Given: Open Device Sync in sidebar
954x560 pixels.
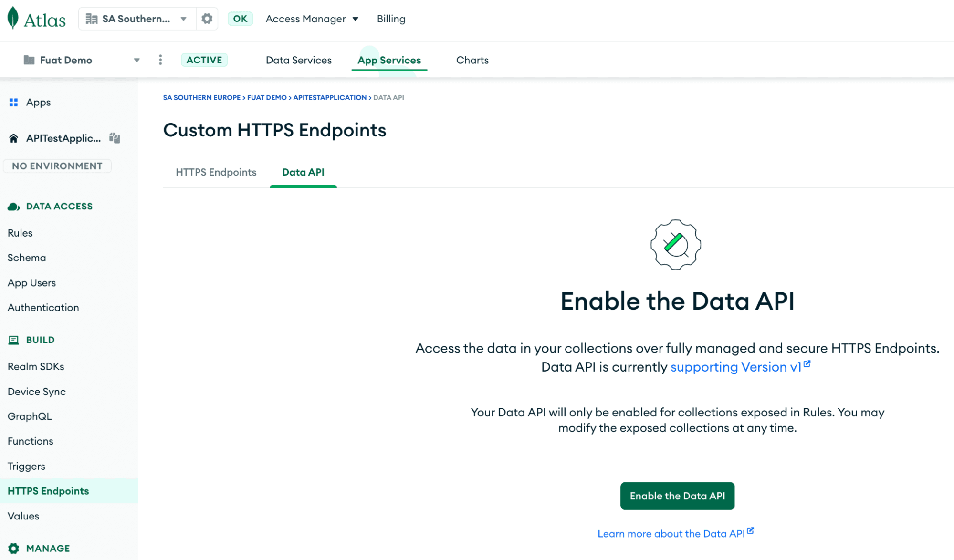Looking at the screenshot, I should coord(37,392).
